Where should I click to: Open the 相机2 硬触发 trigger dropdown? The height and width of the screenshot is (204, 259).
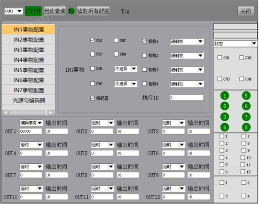coord(200,56)
